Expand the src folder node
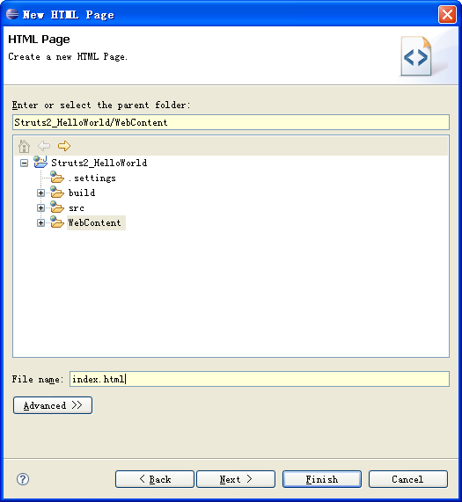462x502 pixels. pyautogui.click(x=40, y=208)
